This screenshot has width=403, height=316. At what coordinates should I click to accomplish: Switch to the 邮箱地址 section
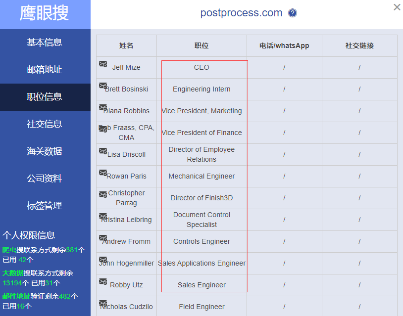click(45, 70)
